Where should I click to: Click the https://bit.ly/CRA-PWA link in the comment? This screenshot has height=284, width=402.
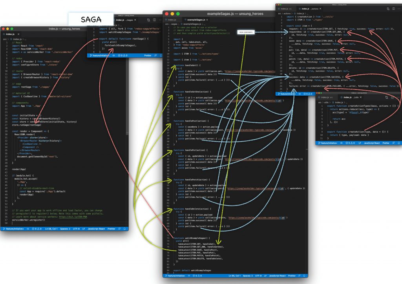(73, 217)
